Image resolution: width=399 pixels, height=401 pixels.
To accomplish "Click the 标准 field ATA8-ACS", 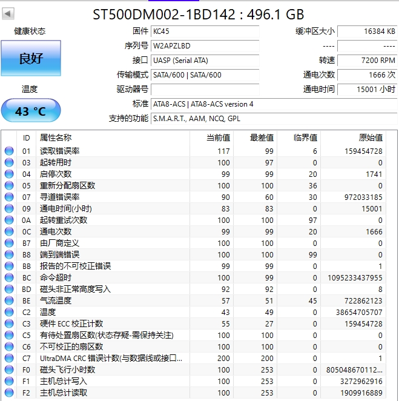I will (274, 104).
